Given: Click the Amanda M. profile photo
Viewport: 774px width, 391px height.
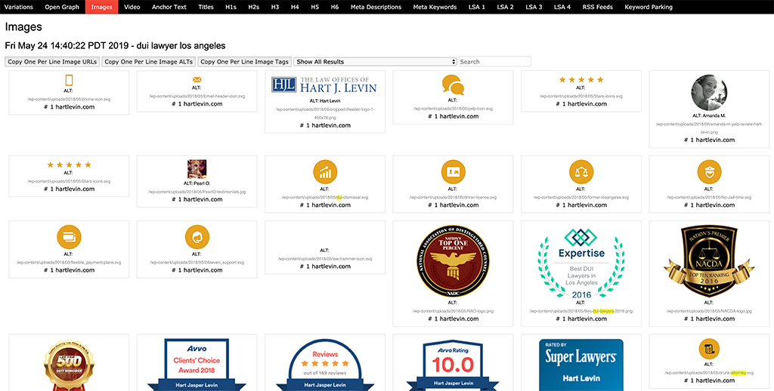Looking at the screenshot, I should [x=709, y=92].
